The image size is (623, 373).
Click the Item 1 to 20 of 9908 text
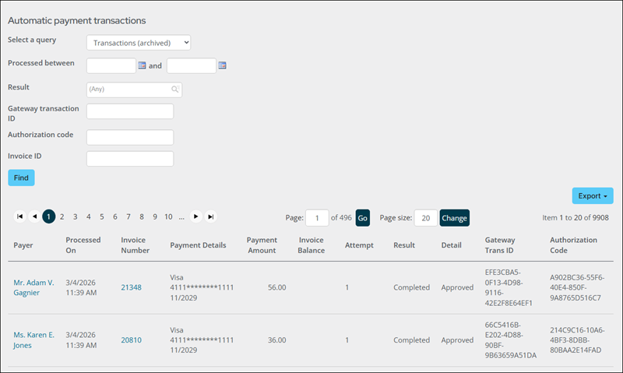click(x=575, y=218)
